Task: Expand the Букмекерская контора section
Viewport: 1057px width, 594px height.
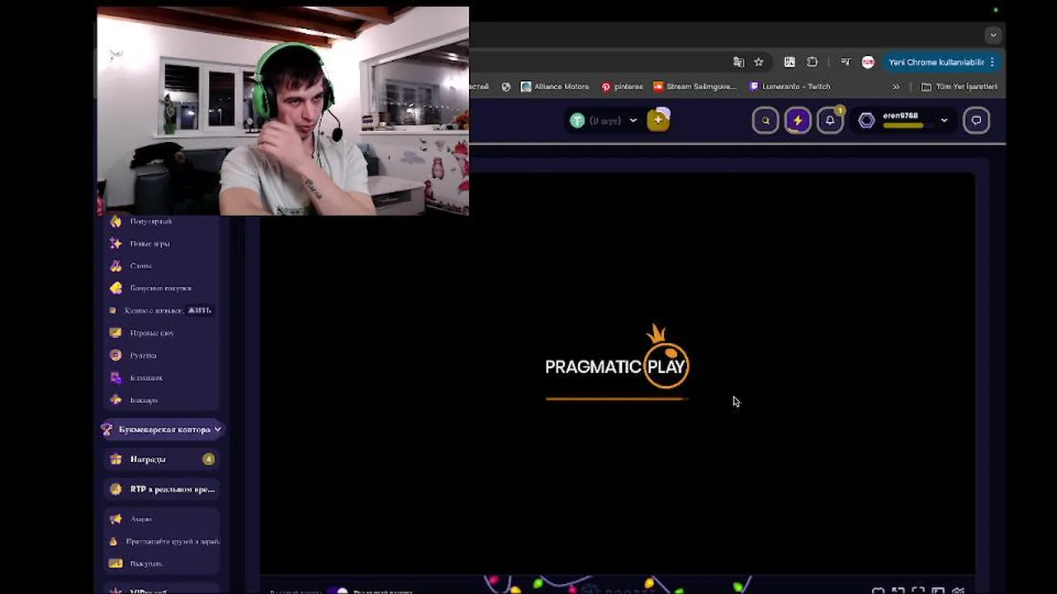Action: pyautogui.click(x=162, y=429)
